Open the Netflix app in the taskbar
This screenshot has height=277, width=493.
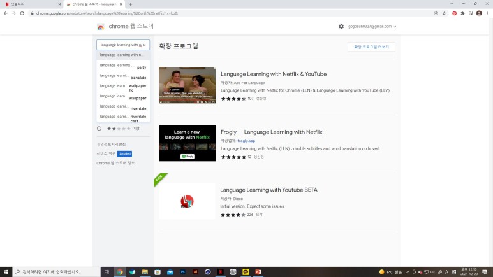(221, 272)
